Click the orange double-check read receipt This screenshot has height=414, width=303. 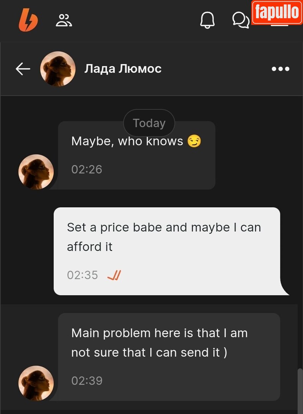pyautogui.click(x=114, y=275)
